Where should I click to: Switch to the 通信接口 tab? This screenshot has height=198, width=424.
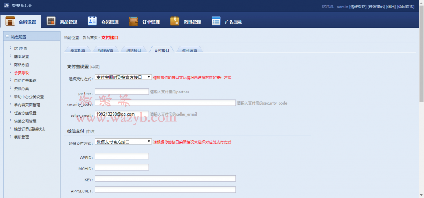point(133,50)
